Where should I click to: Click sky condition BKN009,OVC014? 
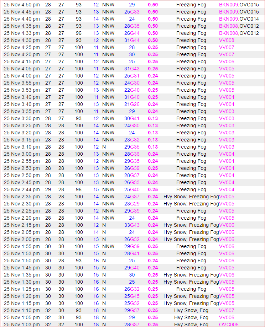click(x=239, y=19)
